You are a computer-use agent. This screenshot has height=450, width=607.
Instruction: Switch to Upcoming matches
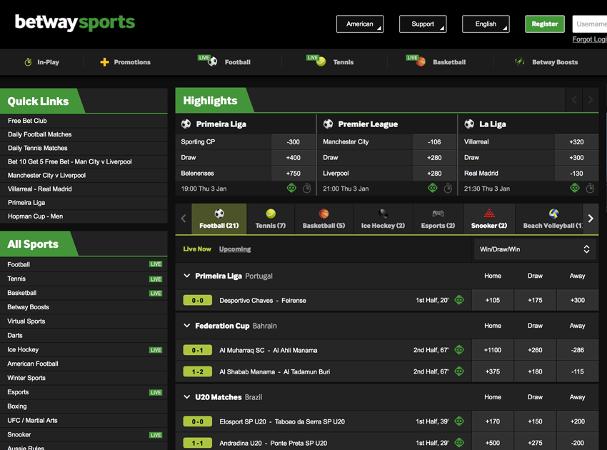click(x=235, y=249)
